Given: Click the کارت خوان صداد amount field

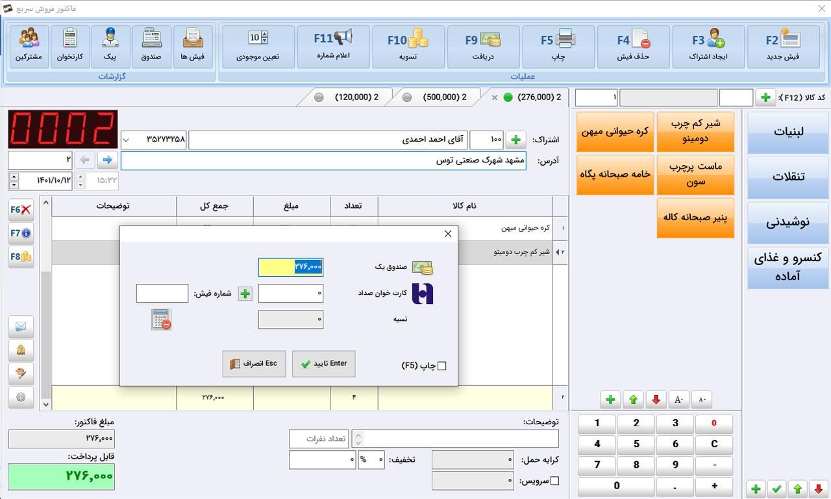Looking at the screenshot, I should [291, 294].
